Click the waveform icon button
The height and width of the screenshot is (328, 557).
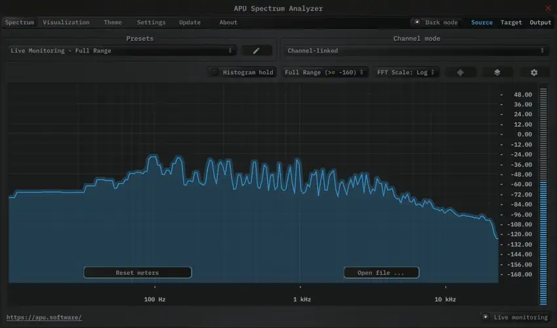click(x=461, y=72)
